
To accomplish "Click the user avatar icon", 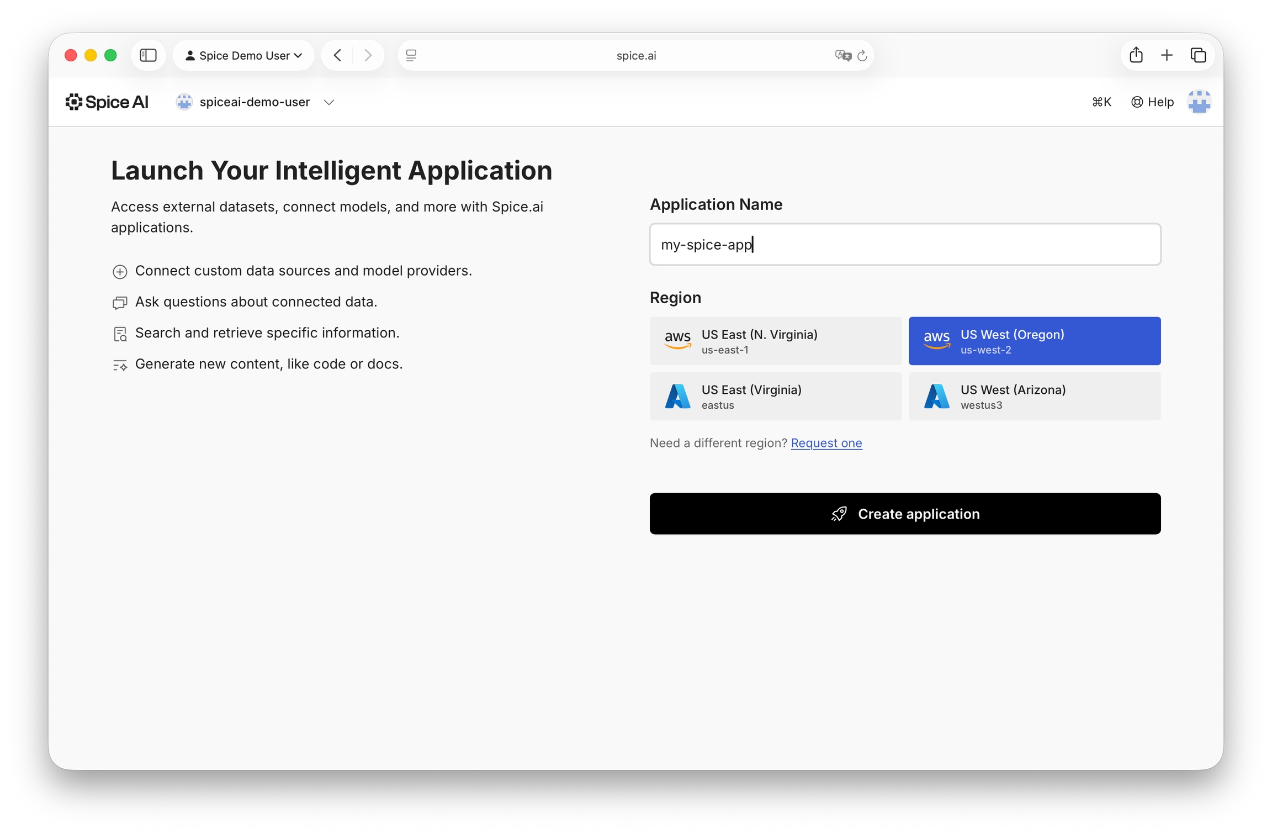I will (x=1199, y=102).
